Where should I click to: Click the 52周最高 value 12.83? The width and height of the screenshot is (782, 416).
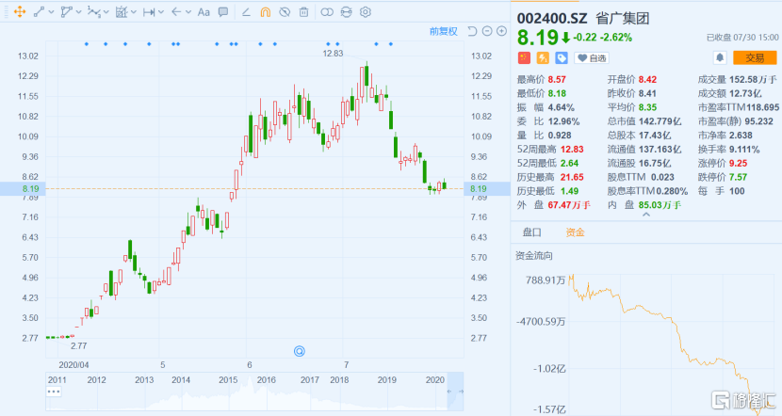point(572,149)
